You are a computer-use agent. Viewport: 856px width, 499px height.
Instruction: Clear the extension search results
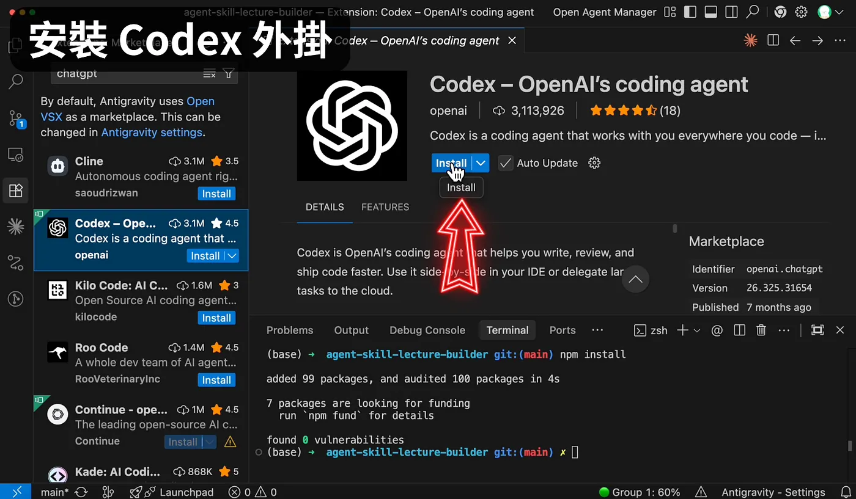pyautogui.click(x=209, y=74)
